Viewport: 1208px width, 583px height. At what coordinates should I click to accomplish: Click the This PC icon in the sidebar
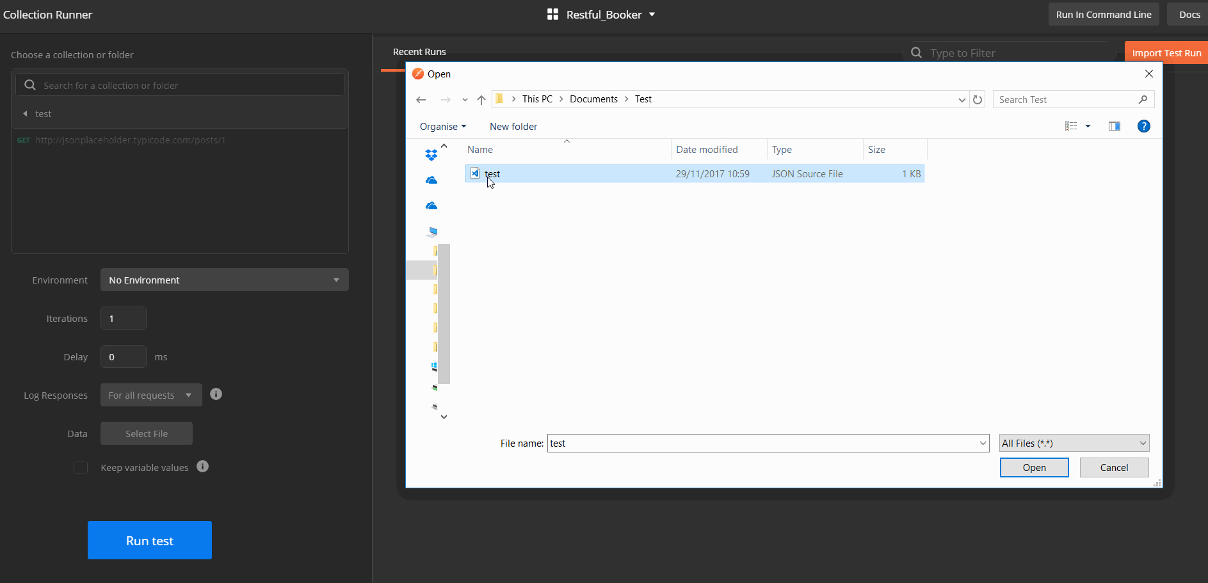click(433, 232)
